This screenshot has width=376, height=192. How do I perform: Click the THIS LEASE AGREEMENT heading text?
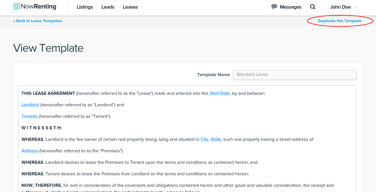pos(48,93)
